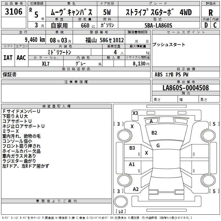
Task: Select the chassis number LA860S-0004508
Action: tap(186, 88)
